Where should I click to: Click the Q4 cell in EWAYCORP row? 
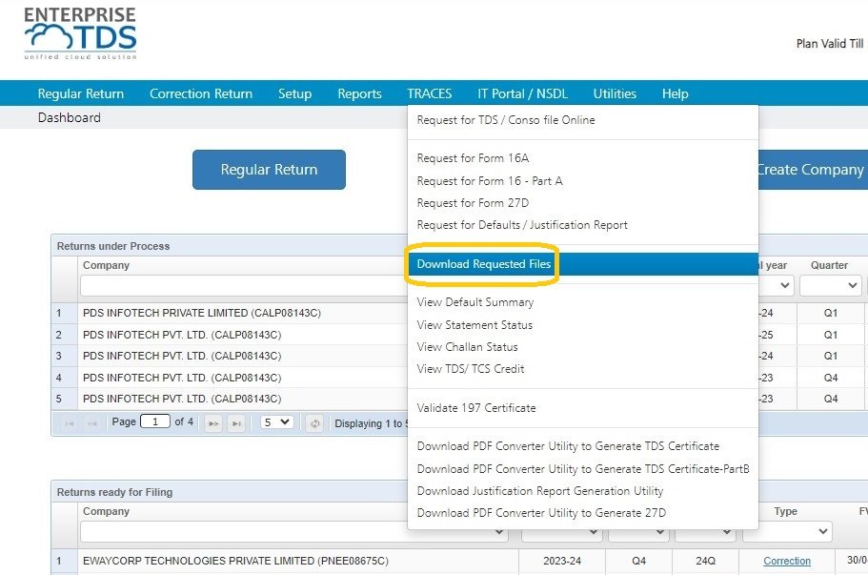(638, 561)
